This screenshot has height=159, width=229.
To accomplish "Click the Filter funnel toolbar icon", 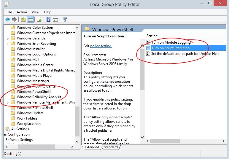I will (65, 19).
